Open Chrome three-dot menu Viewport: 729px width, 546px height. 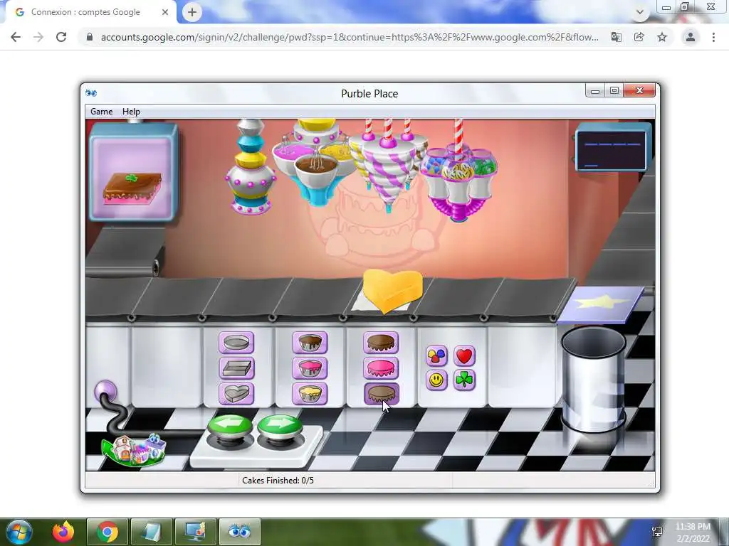click(x=713, y=37)
